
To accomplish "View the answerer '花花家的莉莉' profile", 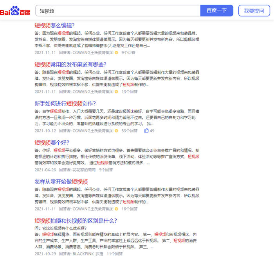I will point(84,170).
